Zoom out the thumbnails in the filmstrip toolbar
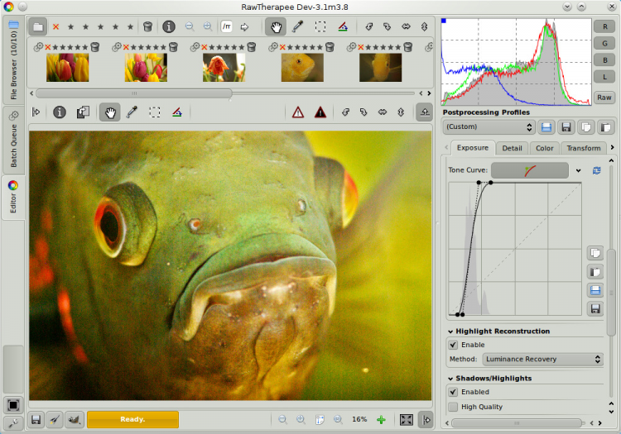621x434 pixels. point(190,26)
